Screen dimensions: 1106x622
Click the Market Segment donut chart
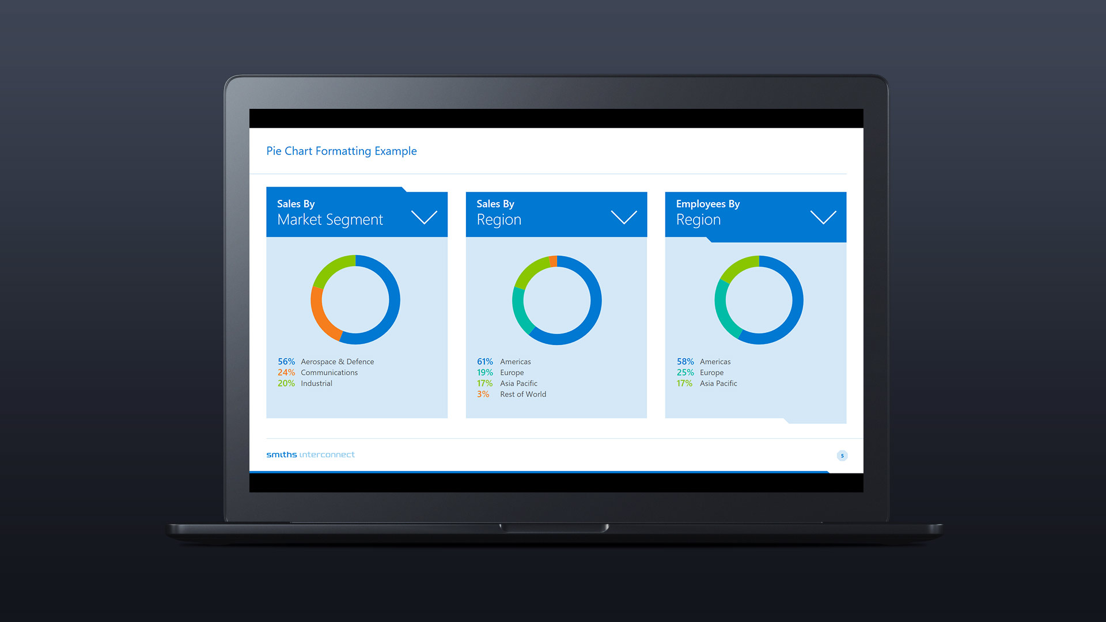(x=355, y=299)
